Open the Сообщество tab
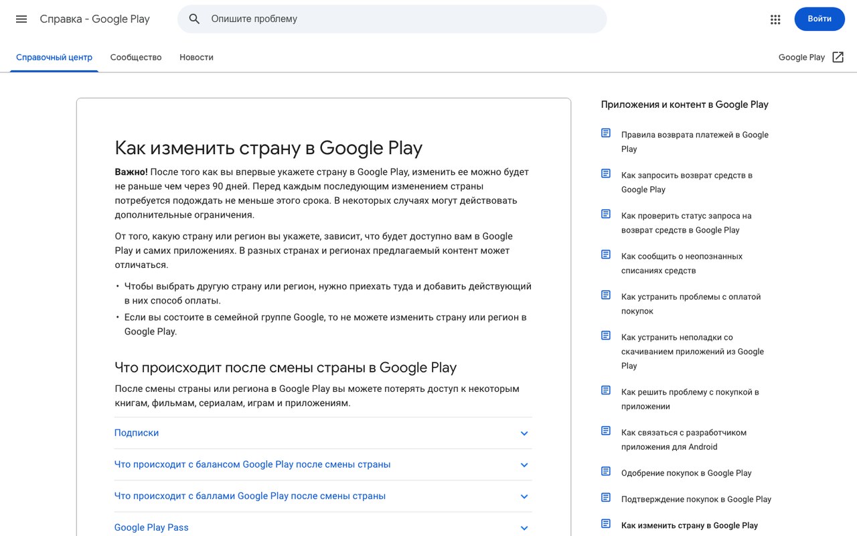The height and width of the screenshot is (536, 857). pyautogui.click(x=136, y=58)
